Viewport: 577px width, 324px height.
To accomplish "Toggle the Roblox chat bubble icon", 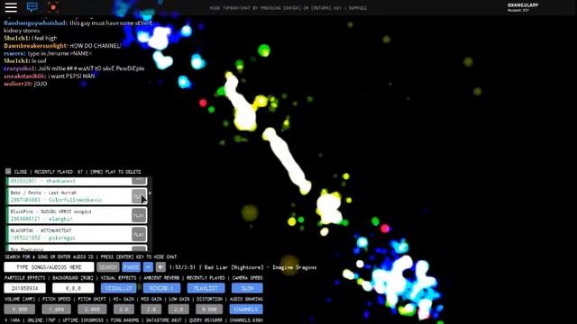I will pyautogui.click(x=32, y=7).
